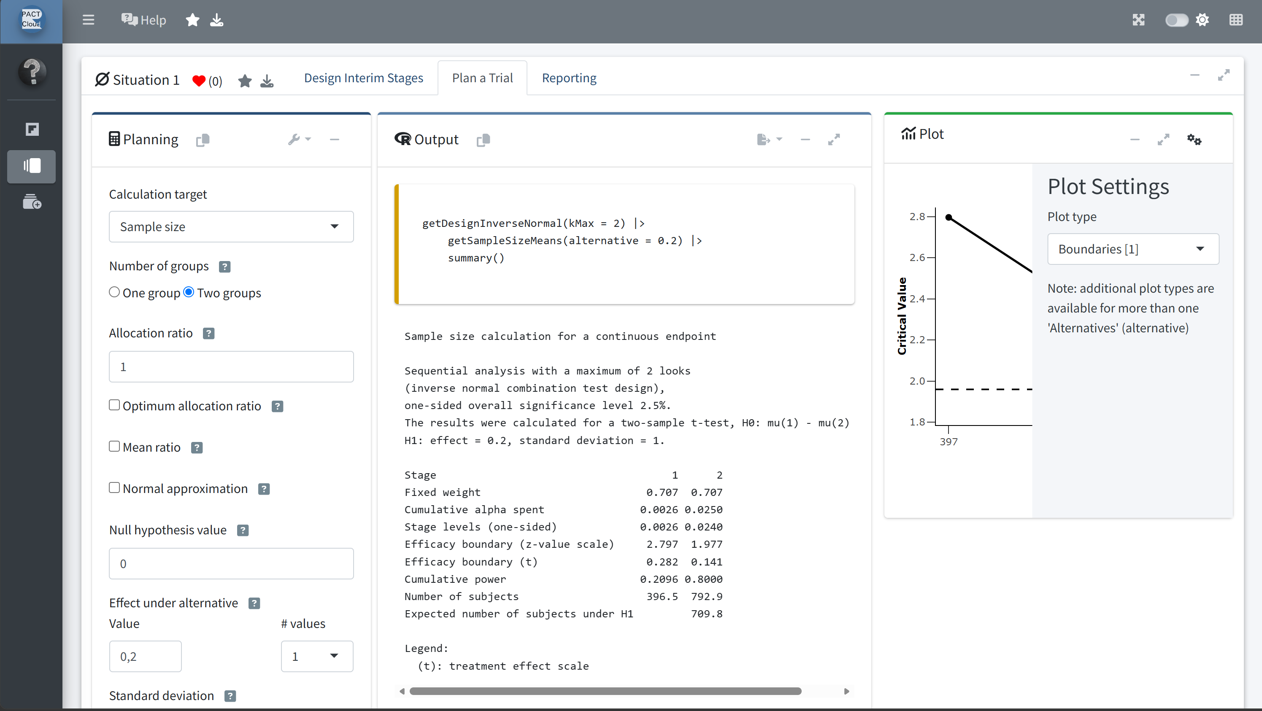This screenshot has height=711, width=1262.
Task: Switch to the Reporting tab
Action: [x=569, y=78]
